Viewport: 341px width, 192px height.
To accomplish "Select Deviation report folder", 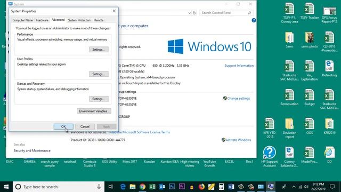I will point(289,128).
